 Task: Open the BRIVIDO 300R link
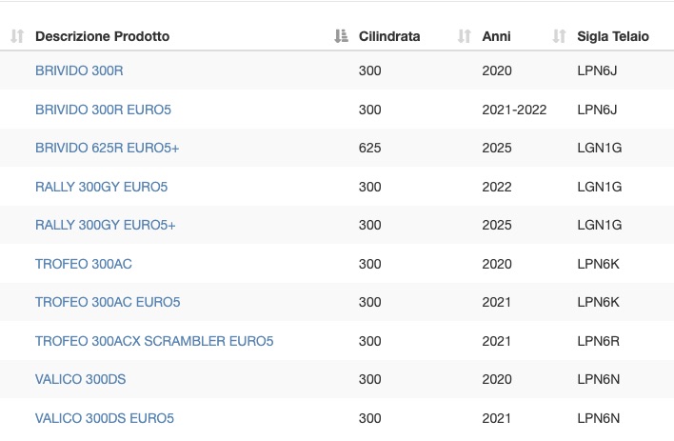(x=79, y=70)
